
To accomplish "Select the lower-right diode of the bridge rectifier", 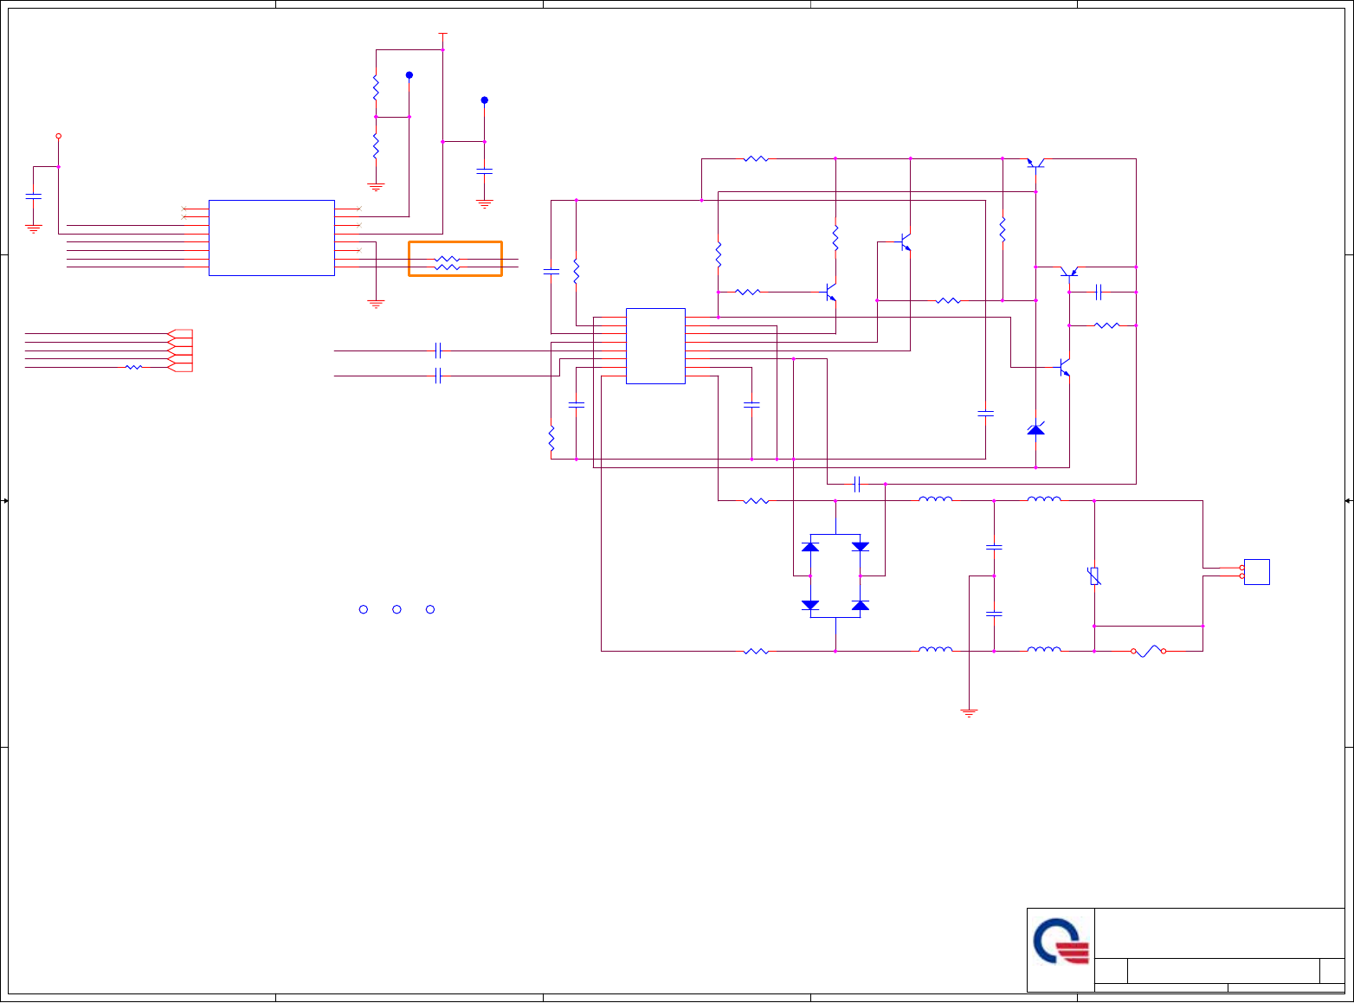I will click(x=861, y=605).
